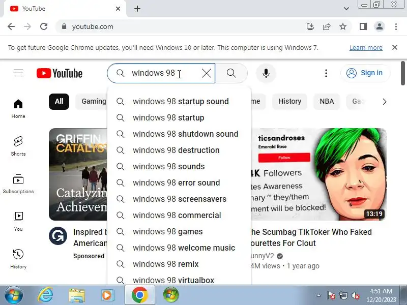Screen dimensions: 407x305
Task: Show more filter chips with the right arrow
Action: 385,102
